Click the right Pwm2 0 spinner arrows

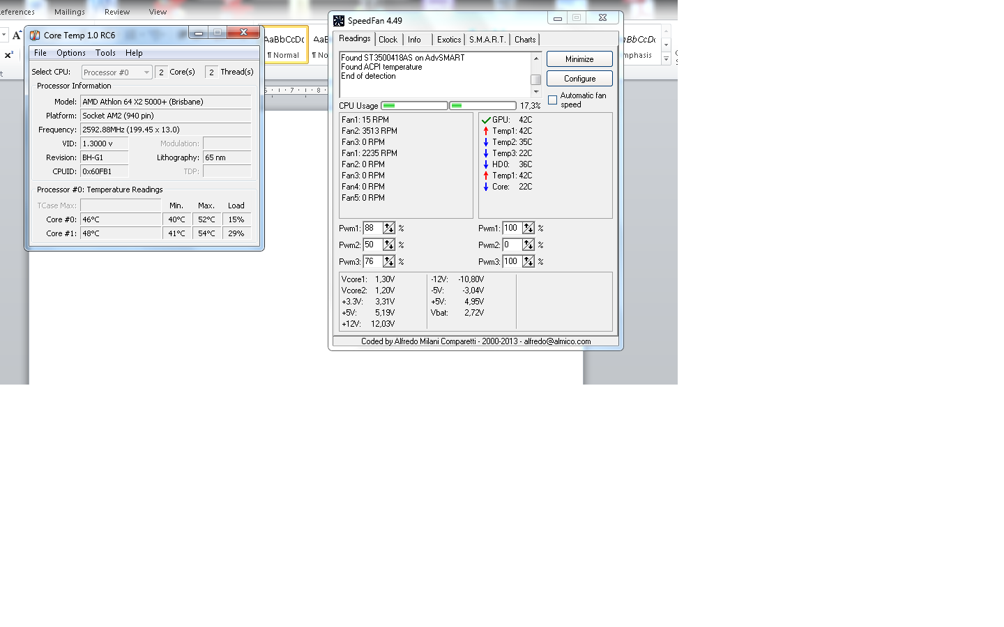(x=528, y=245)
